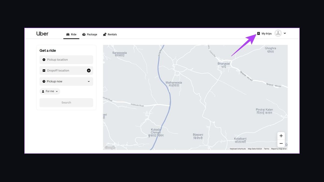Click Report a map error
The width and height of the screenshot is (324, 182).
pos(279,149)
